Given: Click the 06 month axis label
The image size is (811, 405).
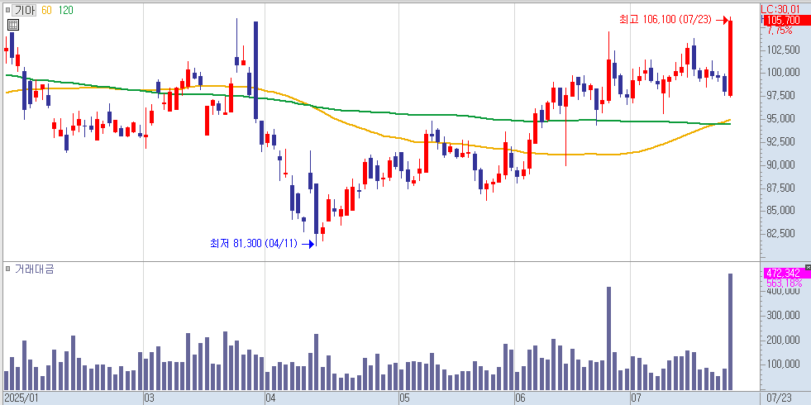Looking at the screenshot, I should [521, 398].
